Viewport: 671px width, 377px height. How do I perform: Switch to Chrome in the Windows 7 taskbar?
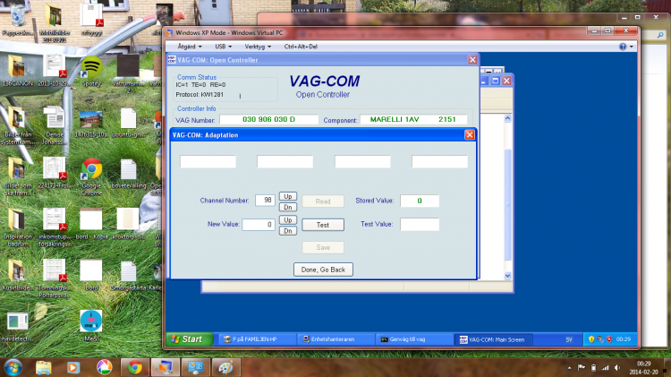135,367
